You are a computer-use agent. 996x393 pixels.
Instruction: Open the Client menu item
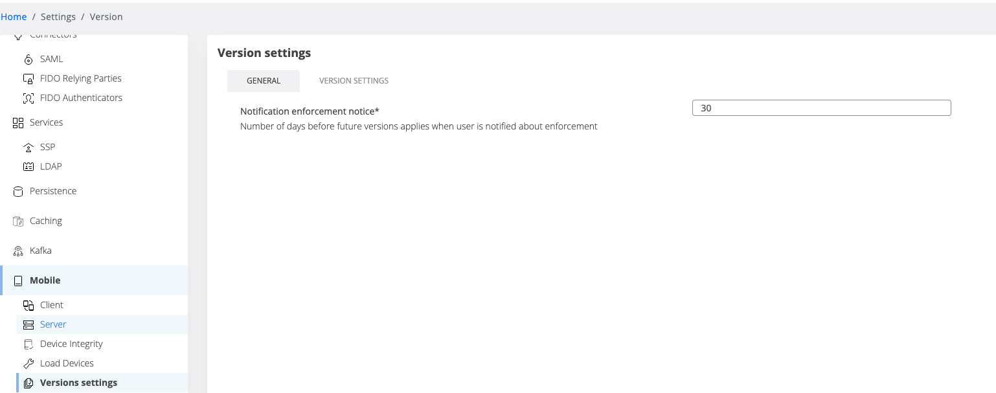[52, 305]
